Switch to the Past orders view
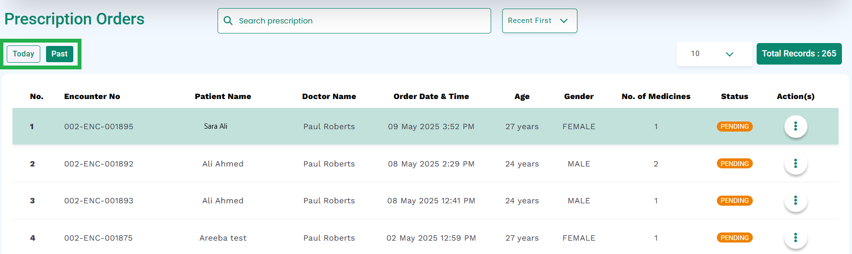The width and height of the screenshot is (852, 254). point(59,54)
